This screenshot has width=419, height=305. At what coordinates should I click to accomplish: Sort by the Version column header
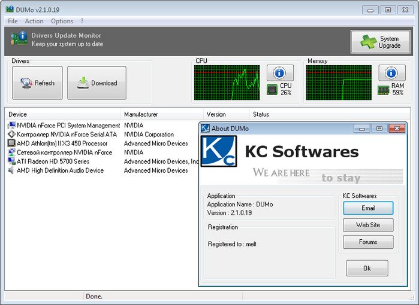point(227,114)
